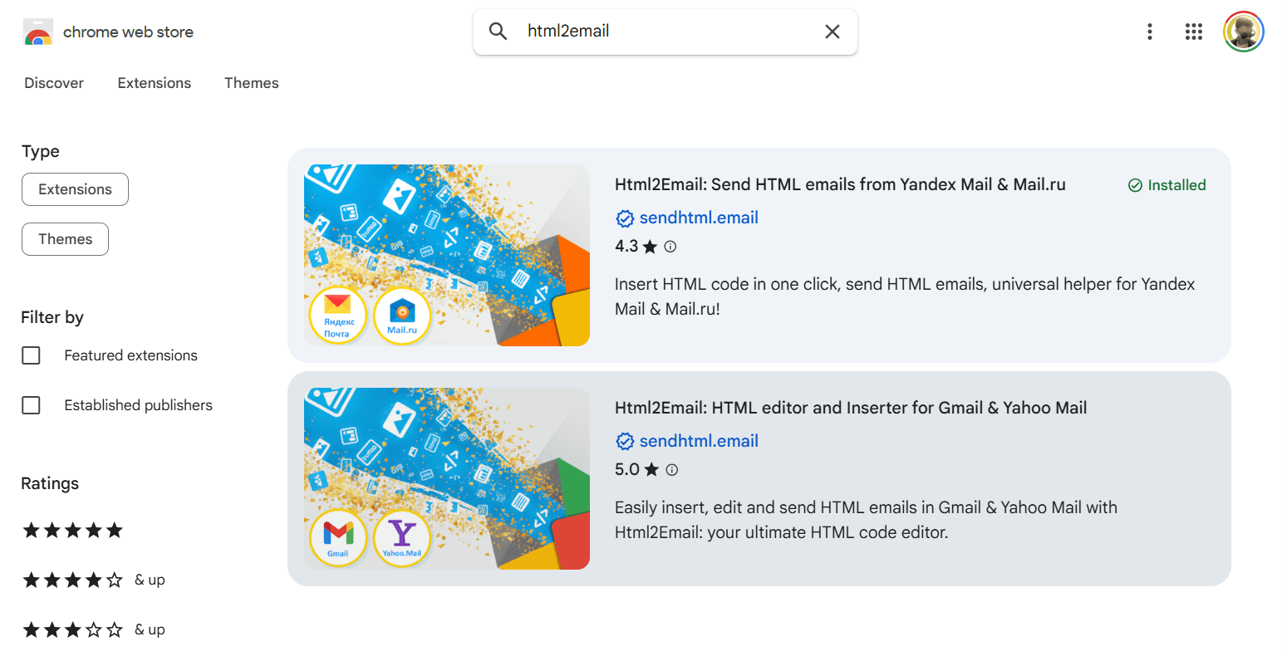This screenshot has height=656, width=1282.
Task: Click the Installed checkmark badge
Action: pos(1137,185)
